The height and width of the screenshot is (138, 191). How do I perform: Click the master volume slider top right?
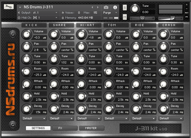click(171, 18)
